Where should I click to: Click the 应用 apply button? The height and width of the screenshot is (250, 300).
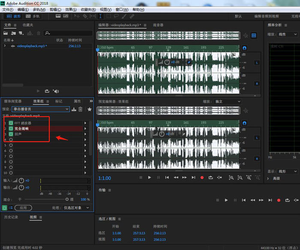23,208
